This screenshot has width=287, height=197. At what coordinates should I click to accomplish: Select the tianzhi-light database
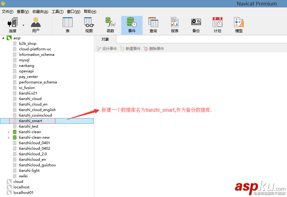[x=29, y=171]
